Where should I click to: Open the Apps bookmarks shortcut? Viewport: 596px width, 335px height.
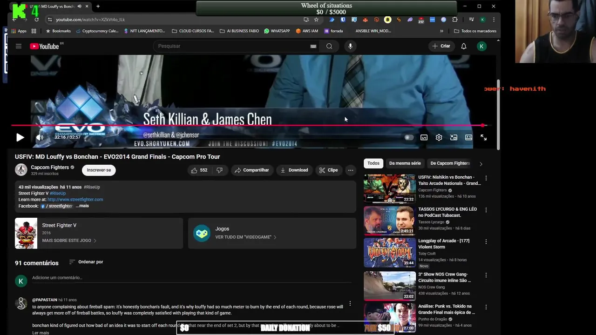click(19, 31)
